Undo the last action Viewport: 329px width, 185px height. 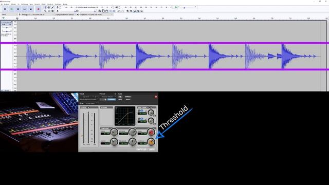coord(119,11)
